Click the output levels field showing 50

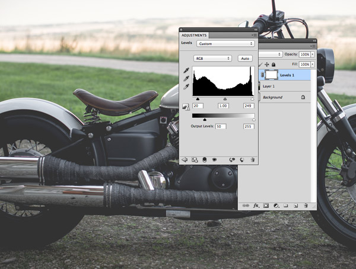(220, 127)
